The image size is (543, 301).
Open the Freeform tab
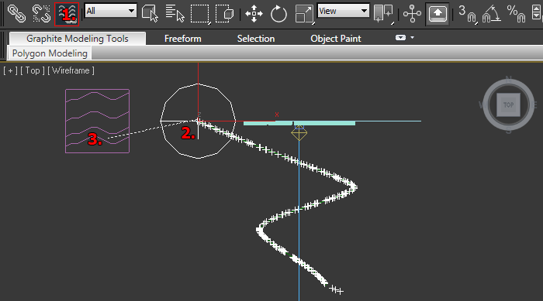183,39
